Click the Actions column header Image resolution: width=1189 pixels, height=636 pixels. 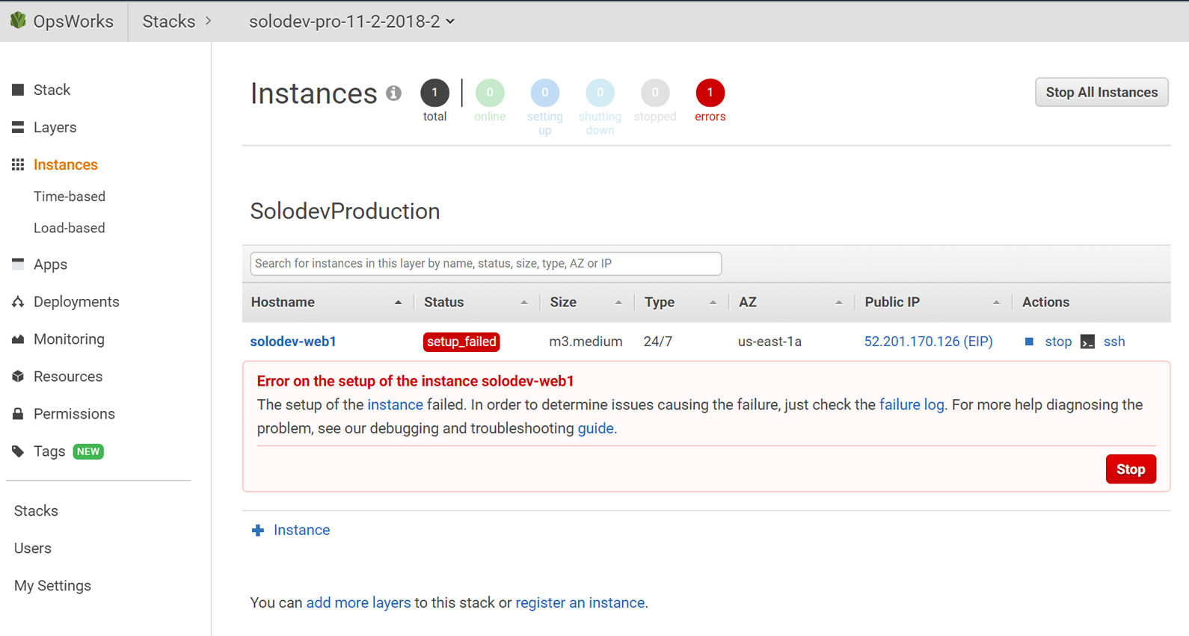point(1045,303)
